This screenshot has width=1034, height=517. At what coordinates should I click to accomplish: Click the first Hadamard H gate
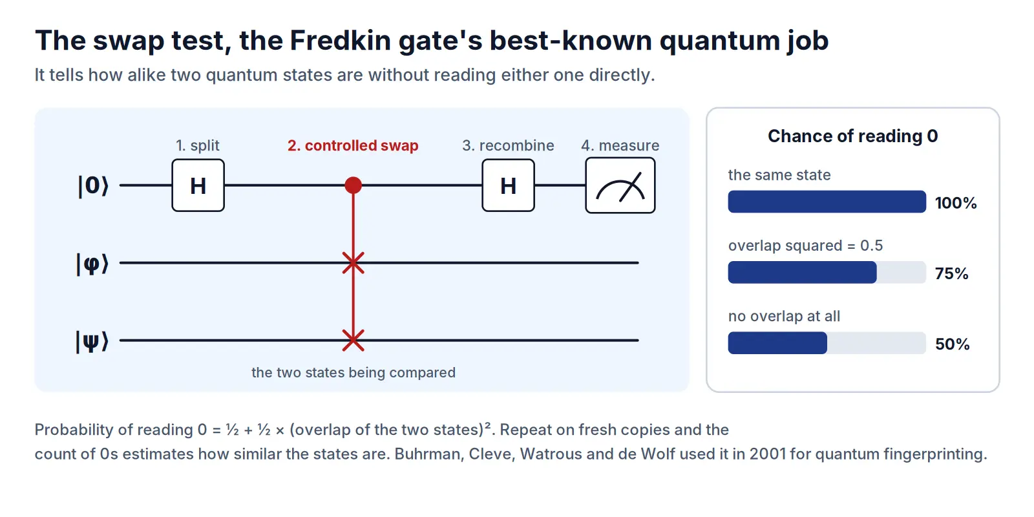(198, 185)
